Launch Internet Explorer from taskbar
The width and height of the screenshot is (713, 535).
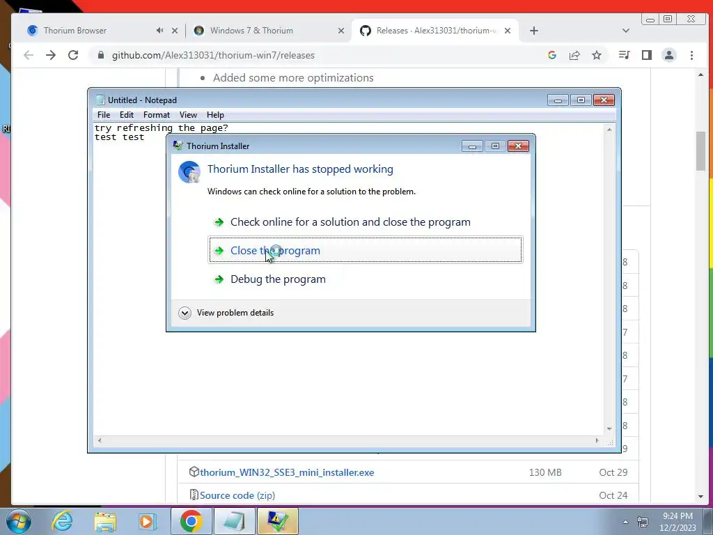click(x=62, y=521)
